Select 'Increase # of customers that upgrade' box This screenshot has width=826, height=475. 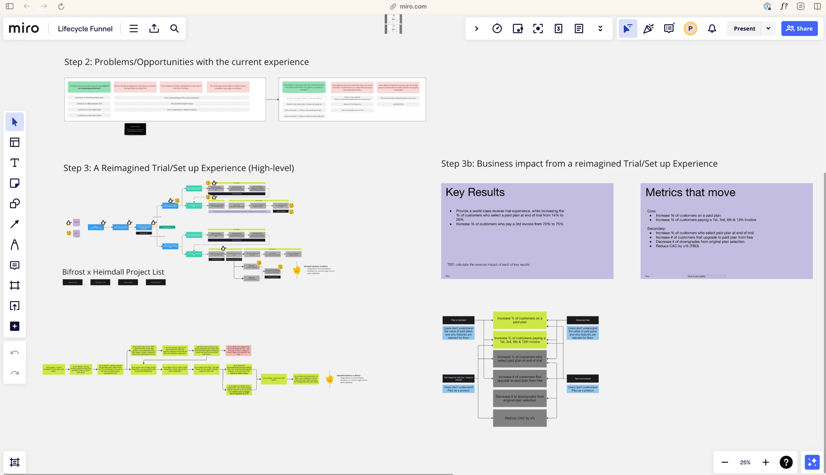(x=520, y=378)
